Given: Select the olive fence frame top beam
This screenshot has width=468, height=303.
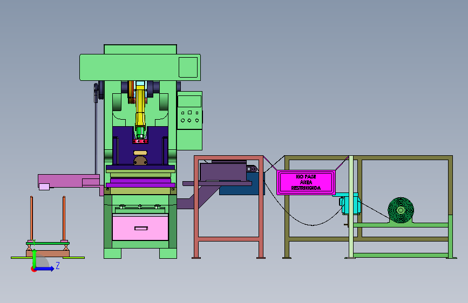Looking at the screenshot, I should tap(369, 157).
